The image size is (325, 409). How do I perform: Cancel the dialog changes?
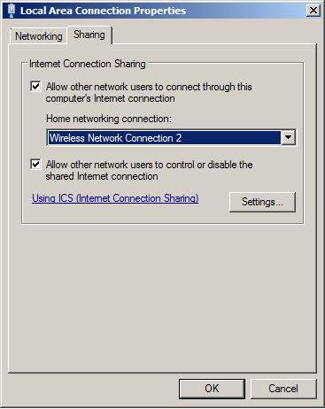(x=283, y=389)
